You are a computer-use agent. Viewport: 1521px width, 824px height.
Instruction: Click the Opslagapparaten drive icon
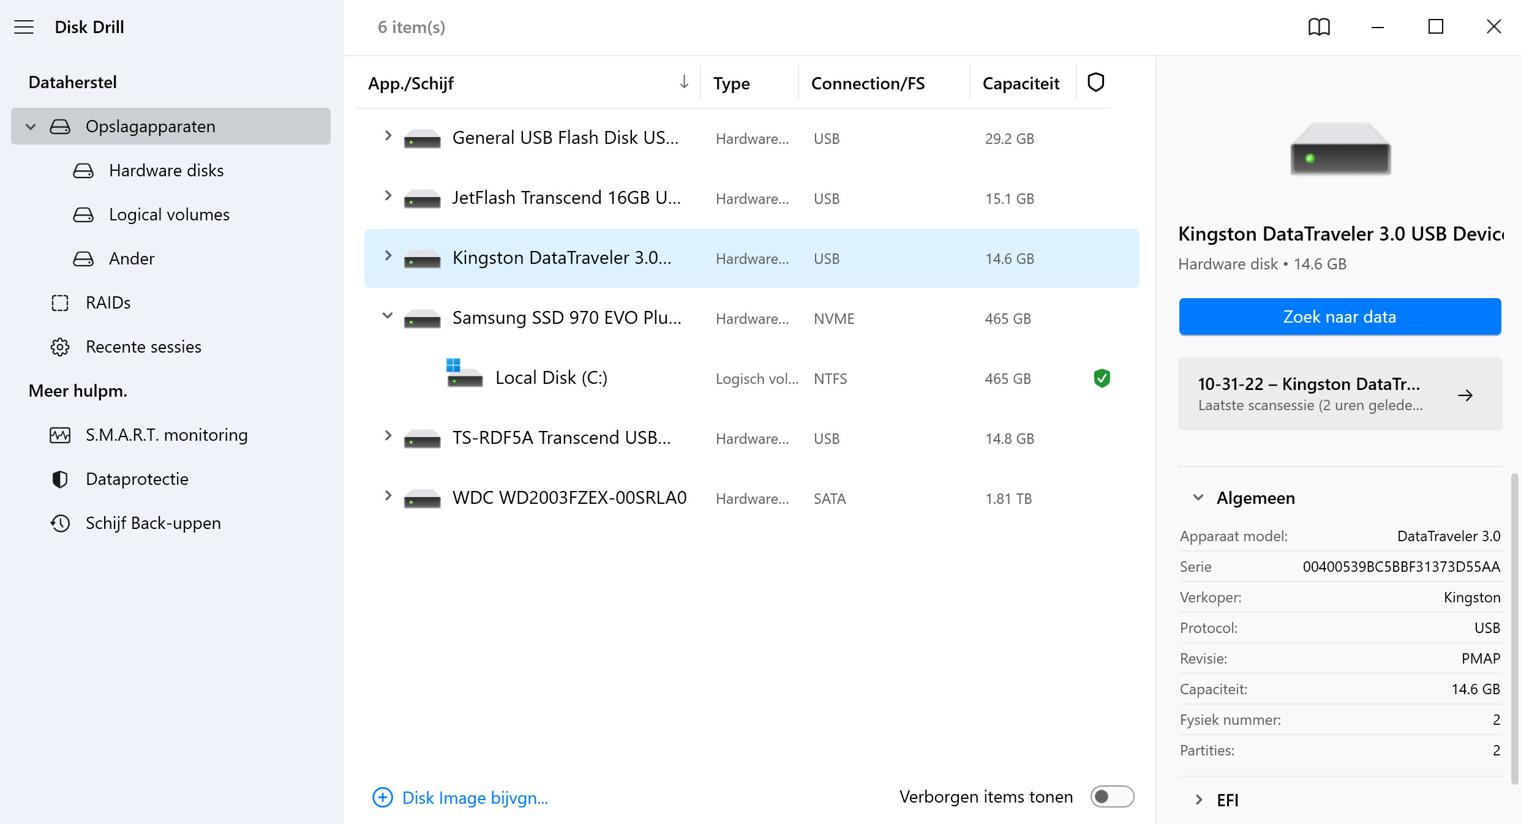(60, 127)
